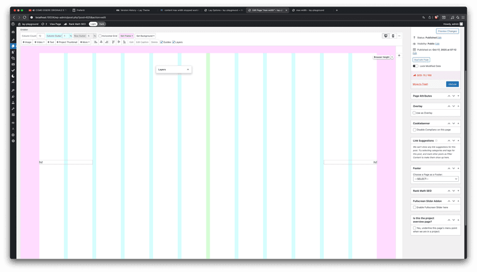Viewport: 477px width, 272px height.
Task: Collapse the floating Layers panel
Action: pyautogui.click(x=188, y=70)
